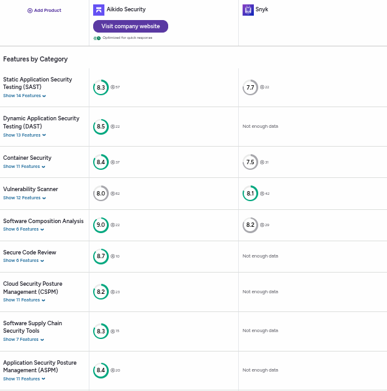Click Aikido Vulnerability Scanner 8.0 score circle
Screen dimensions: 387x391
[101, 193]
